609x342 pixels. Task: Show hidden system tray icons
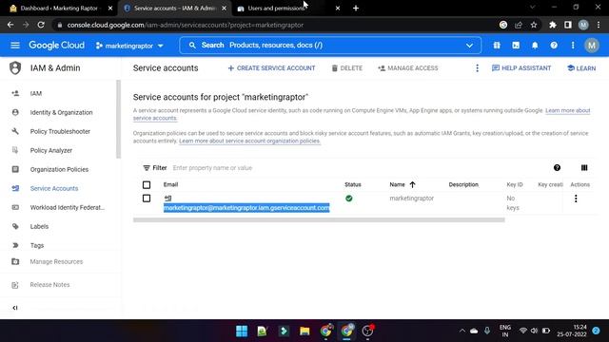point(462,331)
